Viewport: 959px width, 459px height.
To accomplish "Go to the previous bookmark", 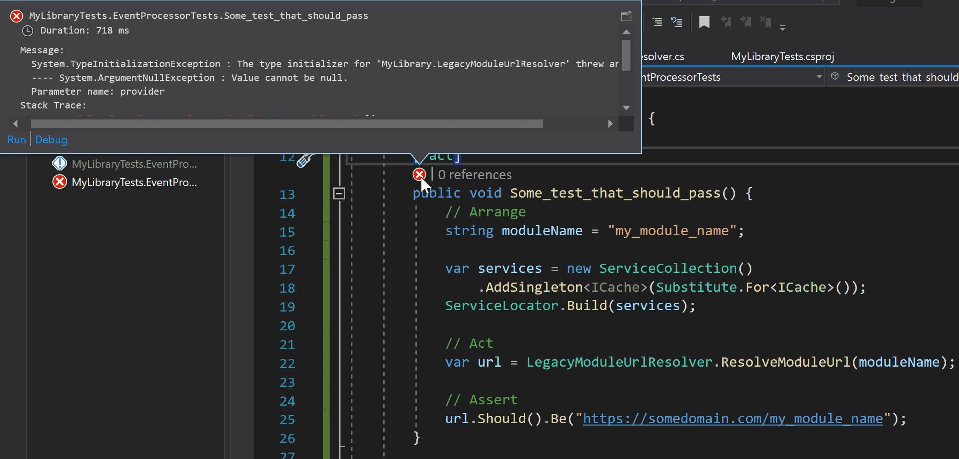I will point(726,22).
